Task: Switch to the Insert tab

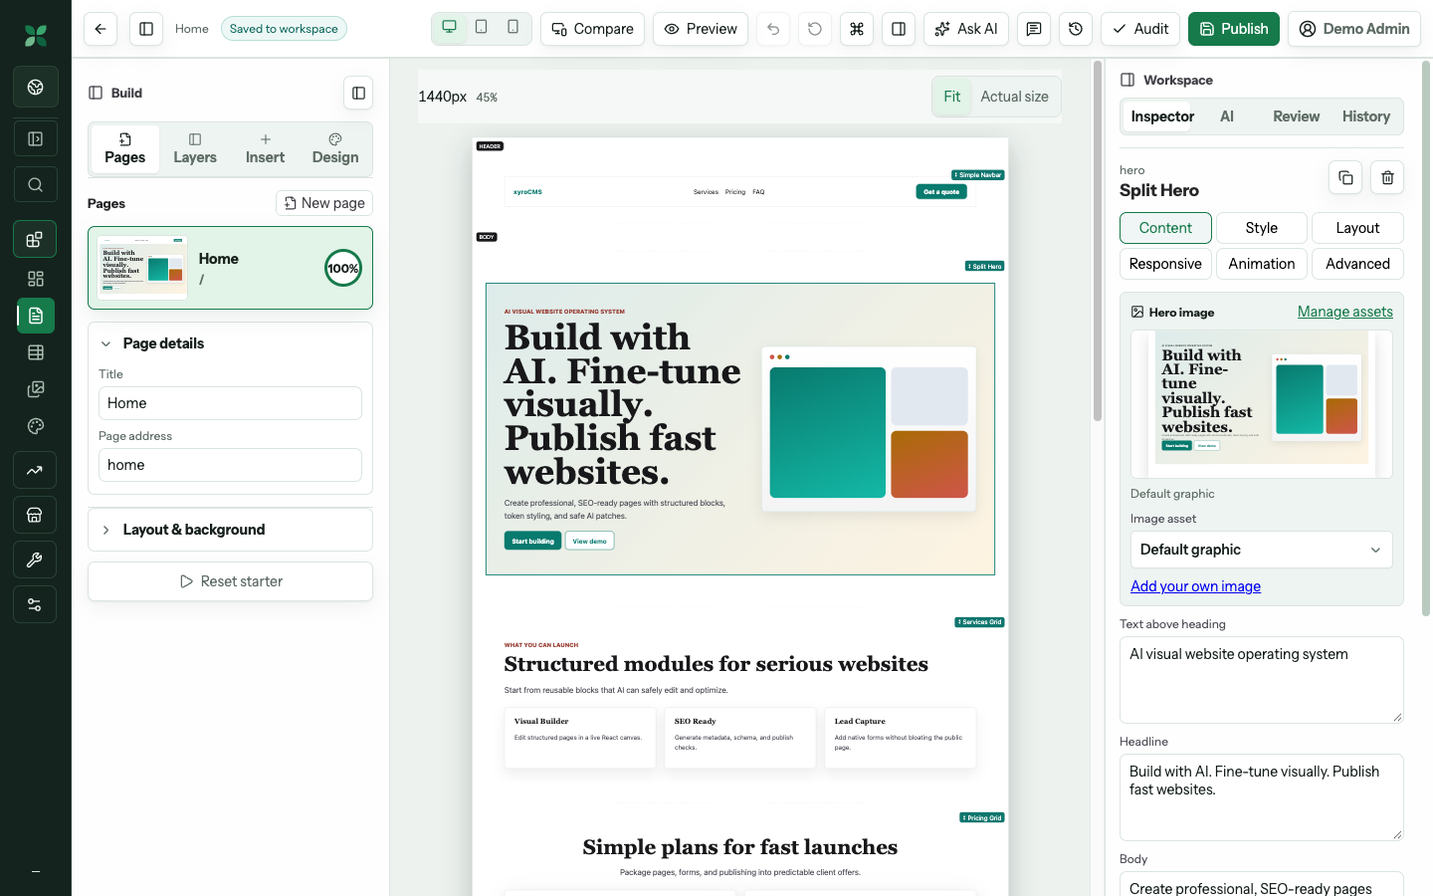Action: point(265,148)
